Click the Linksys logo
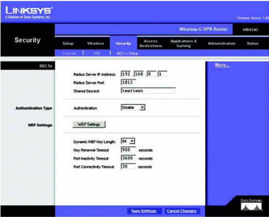Image resolution: width=269 pixels, height=217 pixels. click(29, 12)
